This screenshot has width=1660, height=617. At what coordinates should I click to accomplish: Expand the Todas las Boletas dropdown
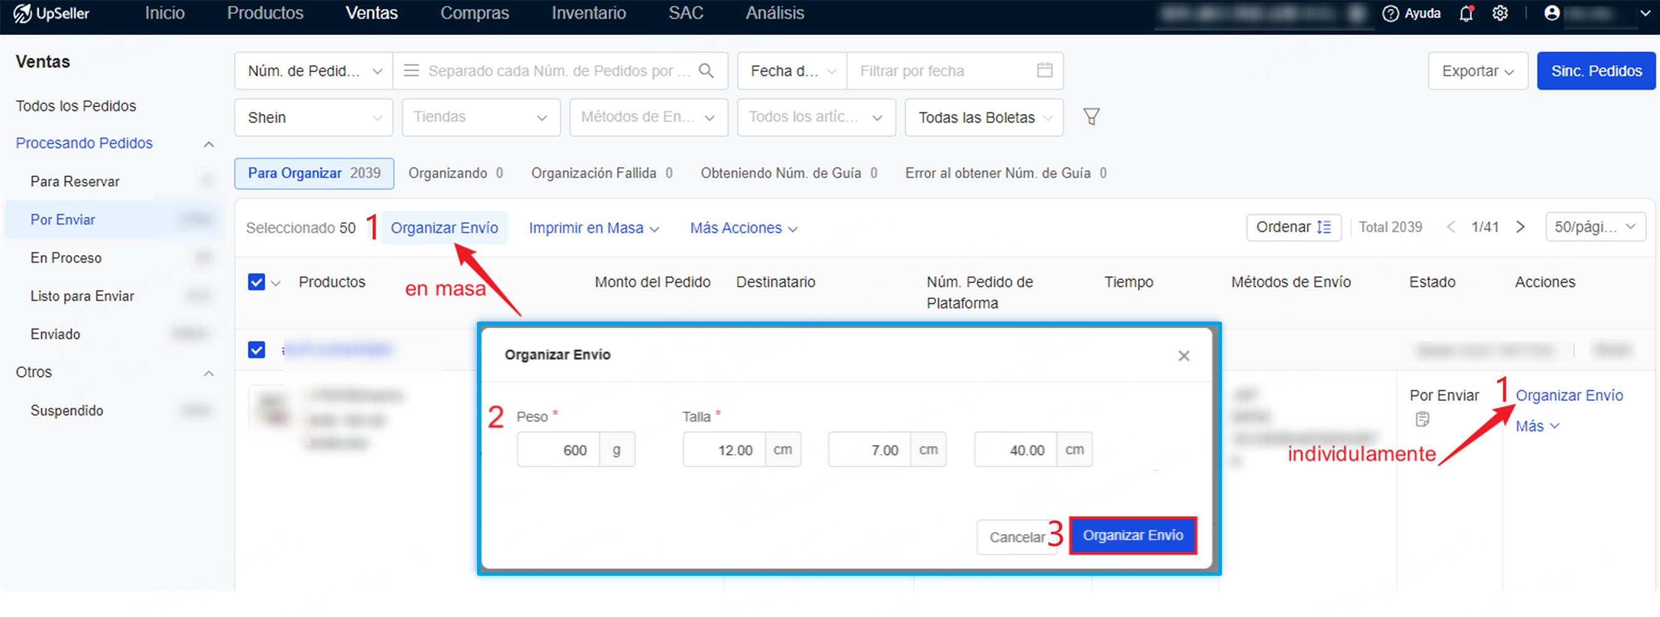click(x=984, y=117)
